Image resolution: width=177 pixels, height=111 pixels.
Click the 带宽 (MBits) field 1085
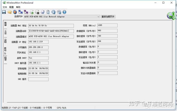(x=107, y=25)
